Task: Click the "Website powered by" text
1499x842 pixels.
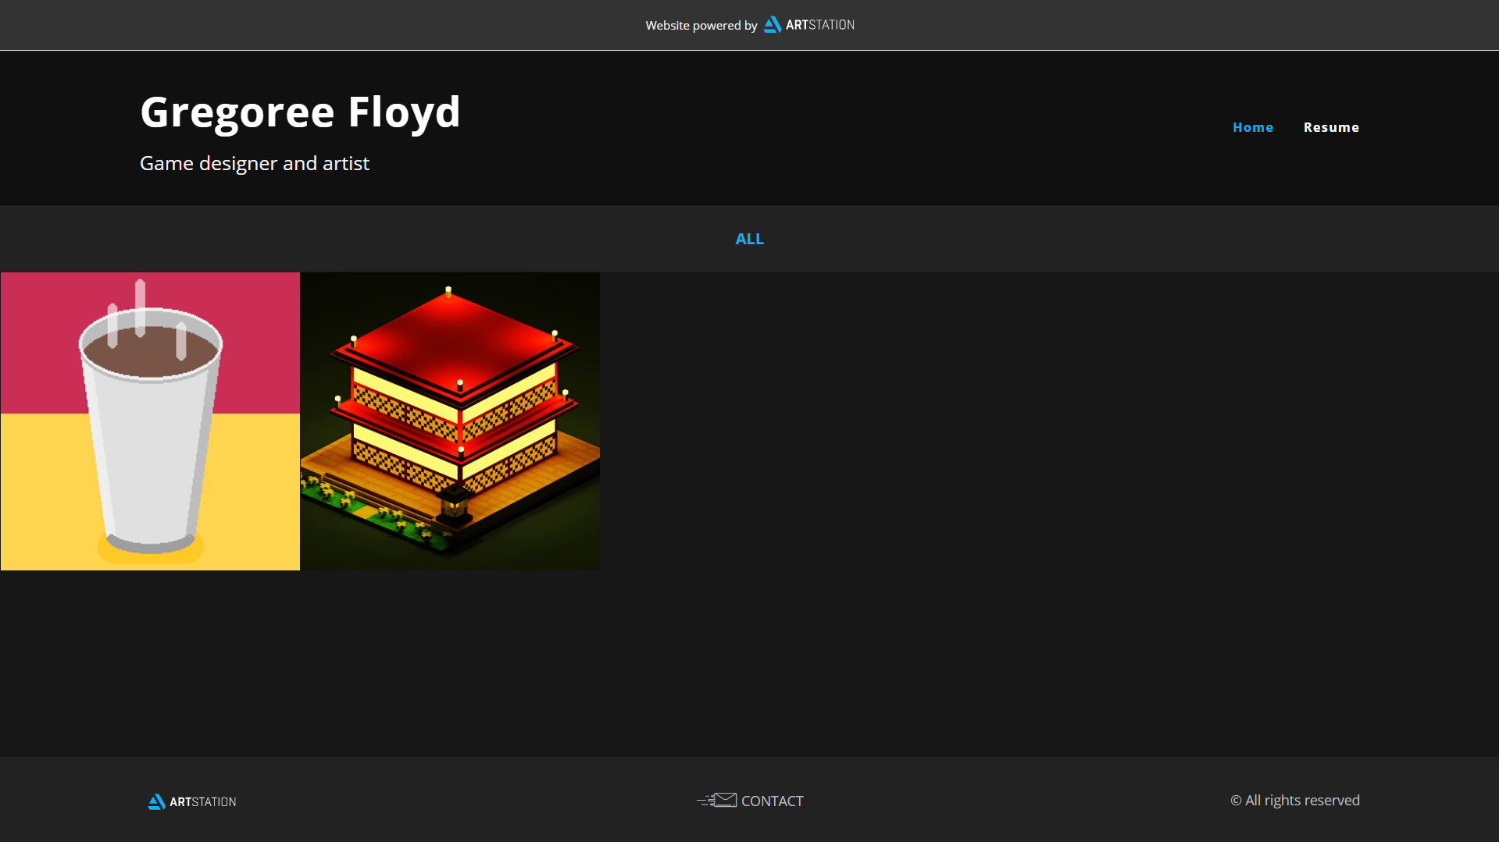Action: pos(701,26)
